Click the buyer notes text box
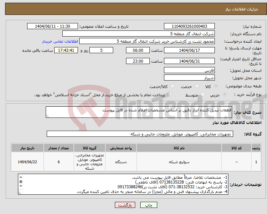Viewport: 267px width, 214px height. click(123, 184)
